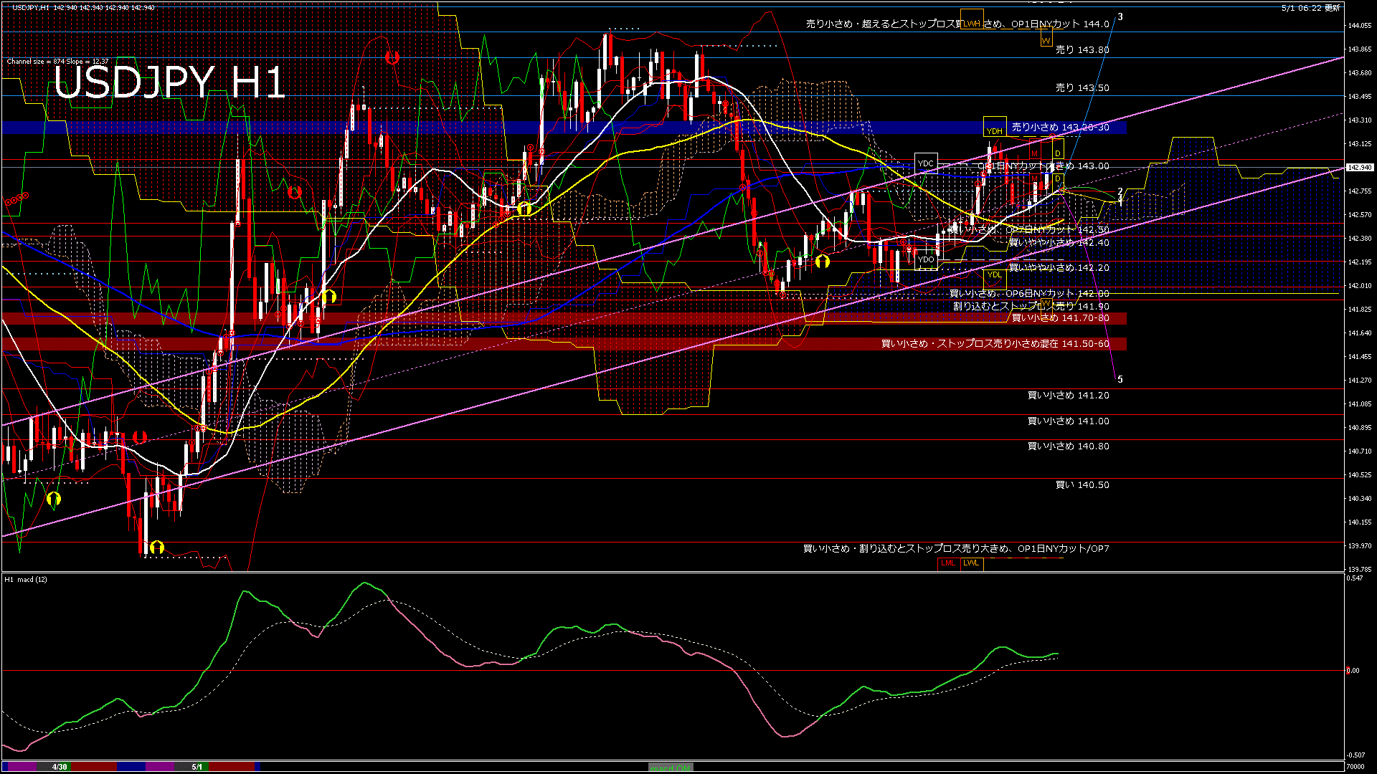Click the LML red box marker
The width and height of the screenshot is (1377, 774).
click(x=948, y=563)
